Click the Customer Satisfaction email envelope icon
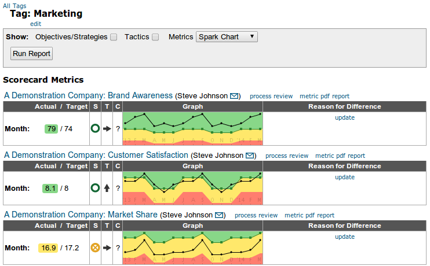The image size is (430, 266). pos(250,156)
